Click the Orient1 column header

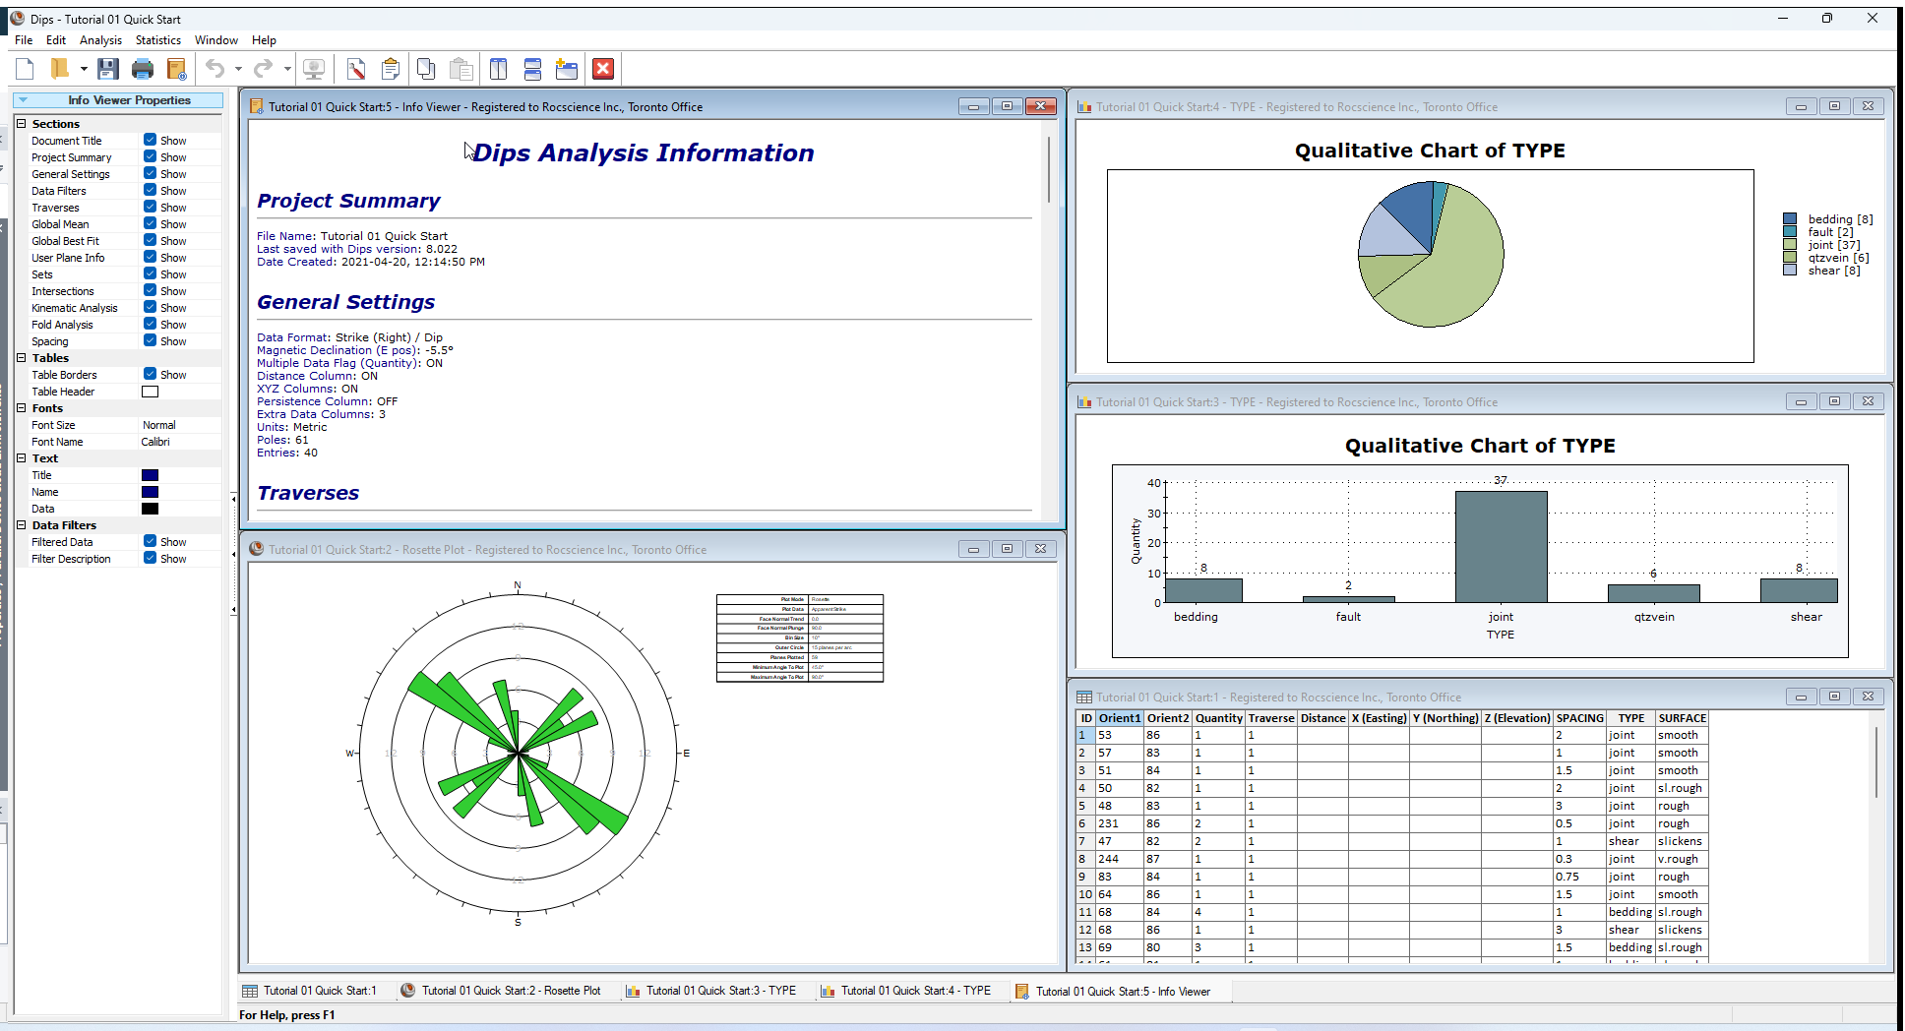pos(1119,718)
